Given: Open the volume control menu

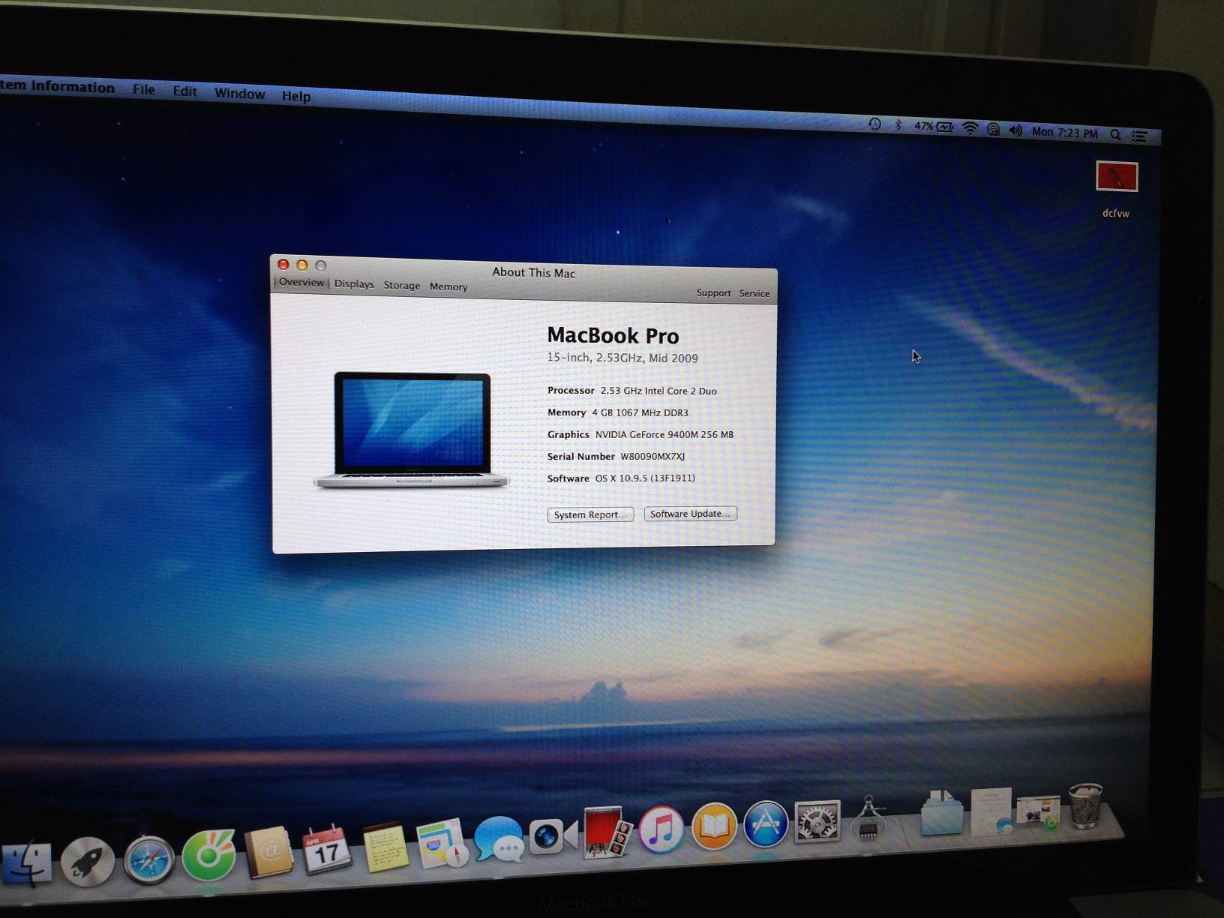Looking at the screenshot, I should coord(1015,130).
